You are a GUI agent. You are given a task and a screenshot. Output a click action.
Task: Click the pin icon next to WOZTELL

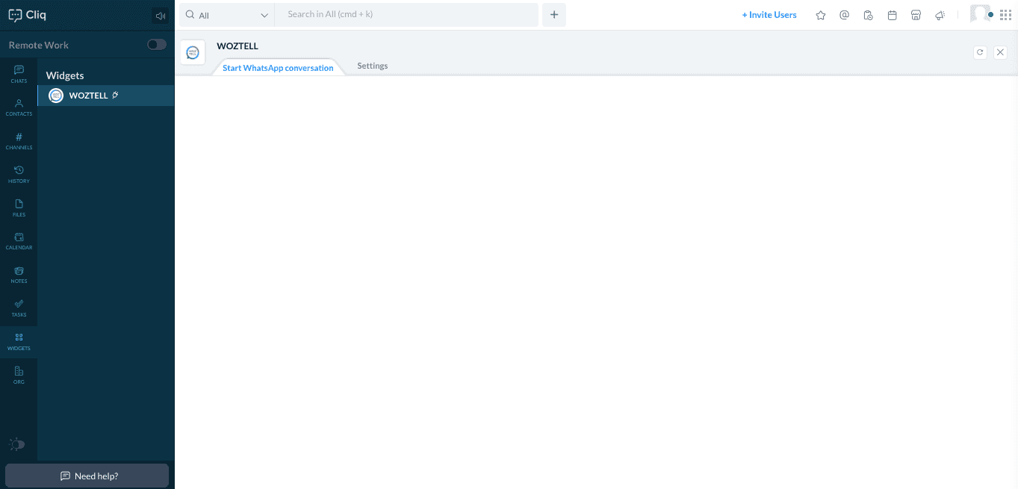tap(115, 95)
